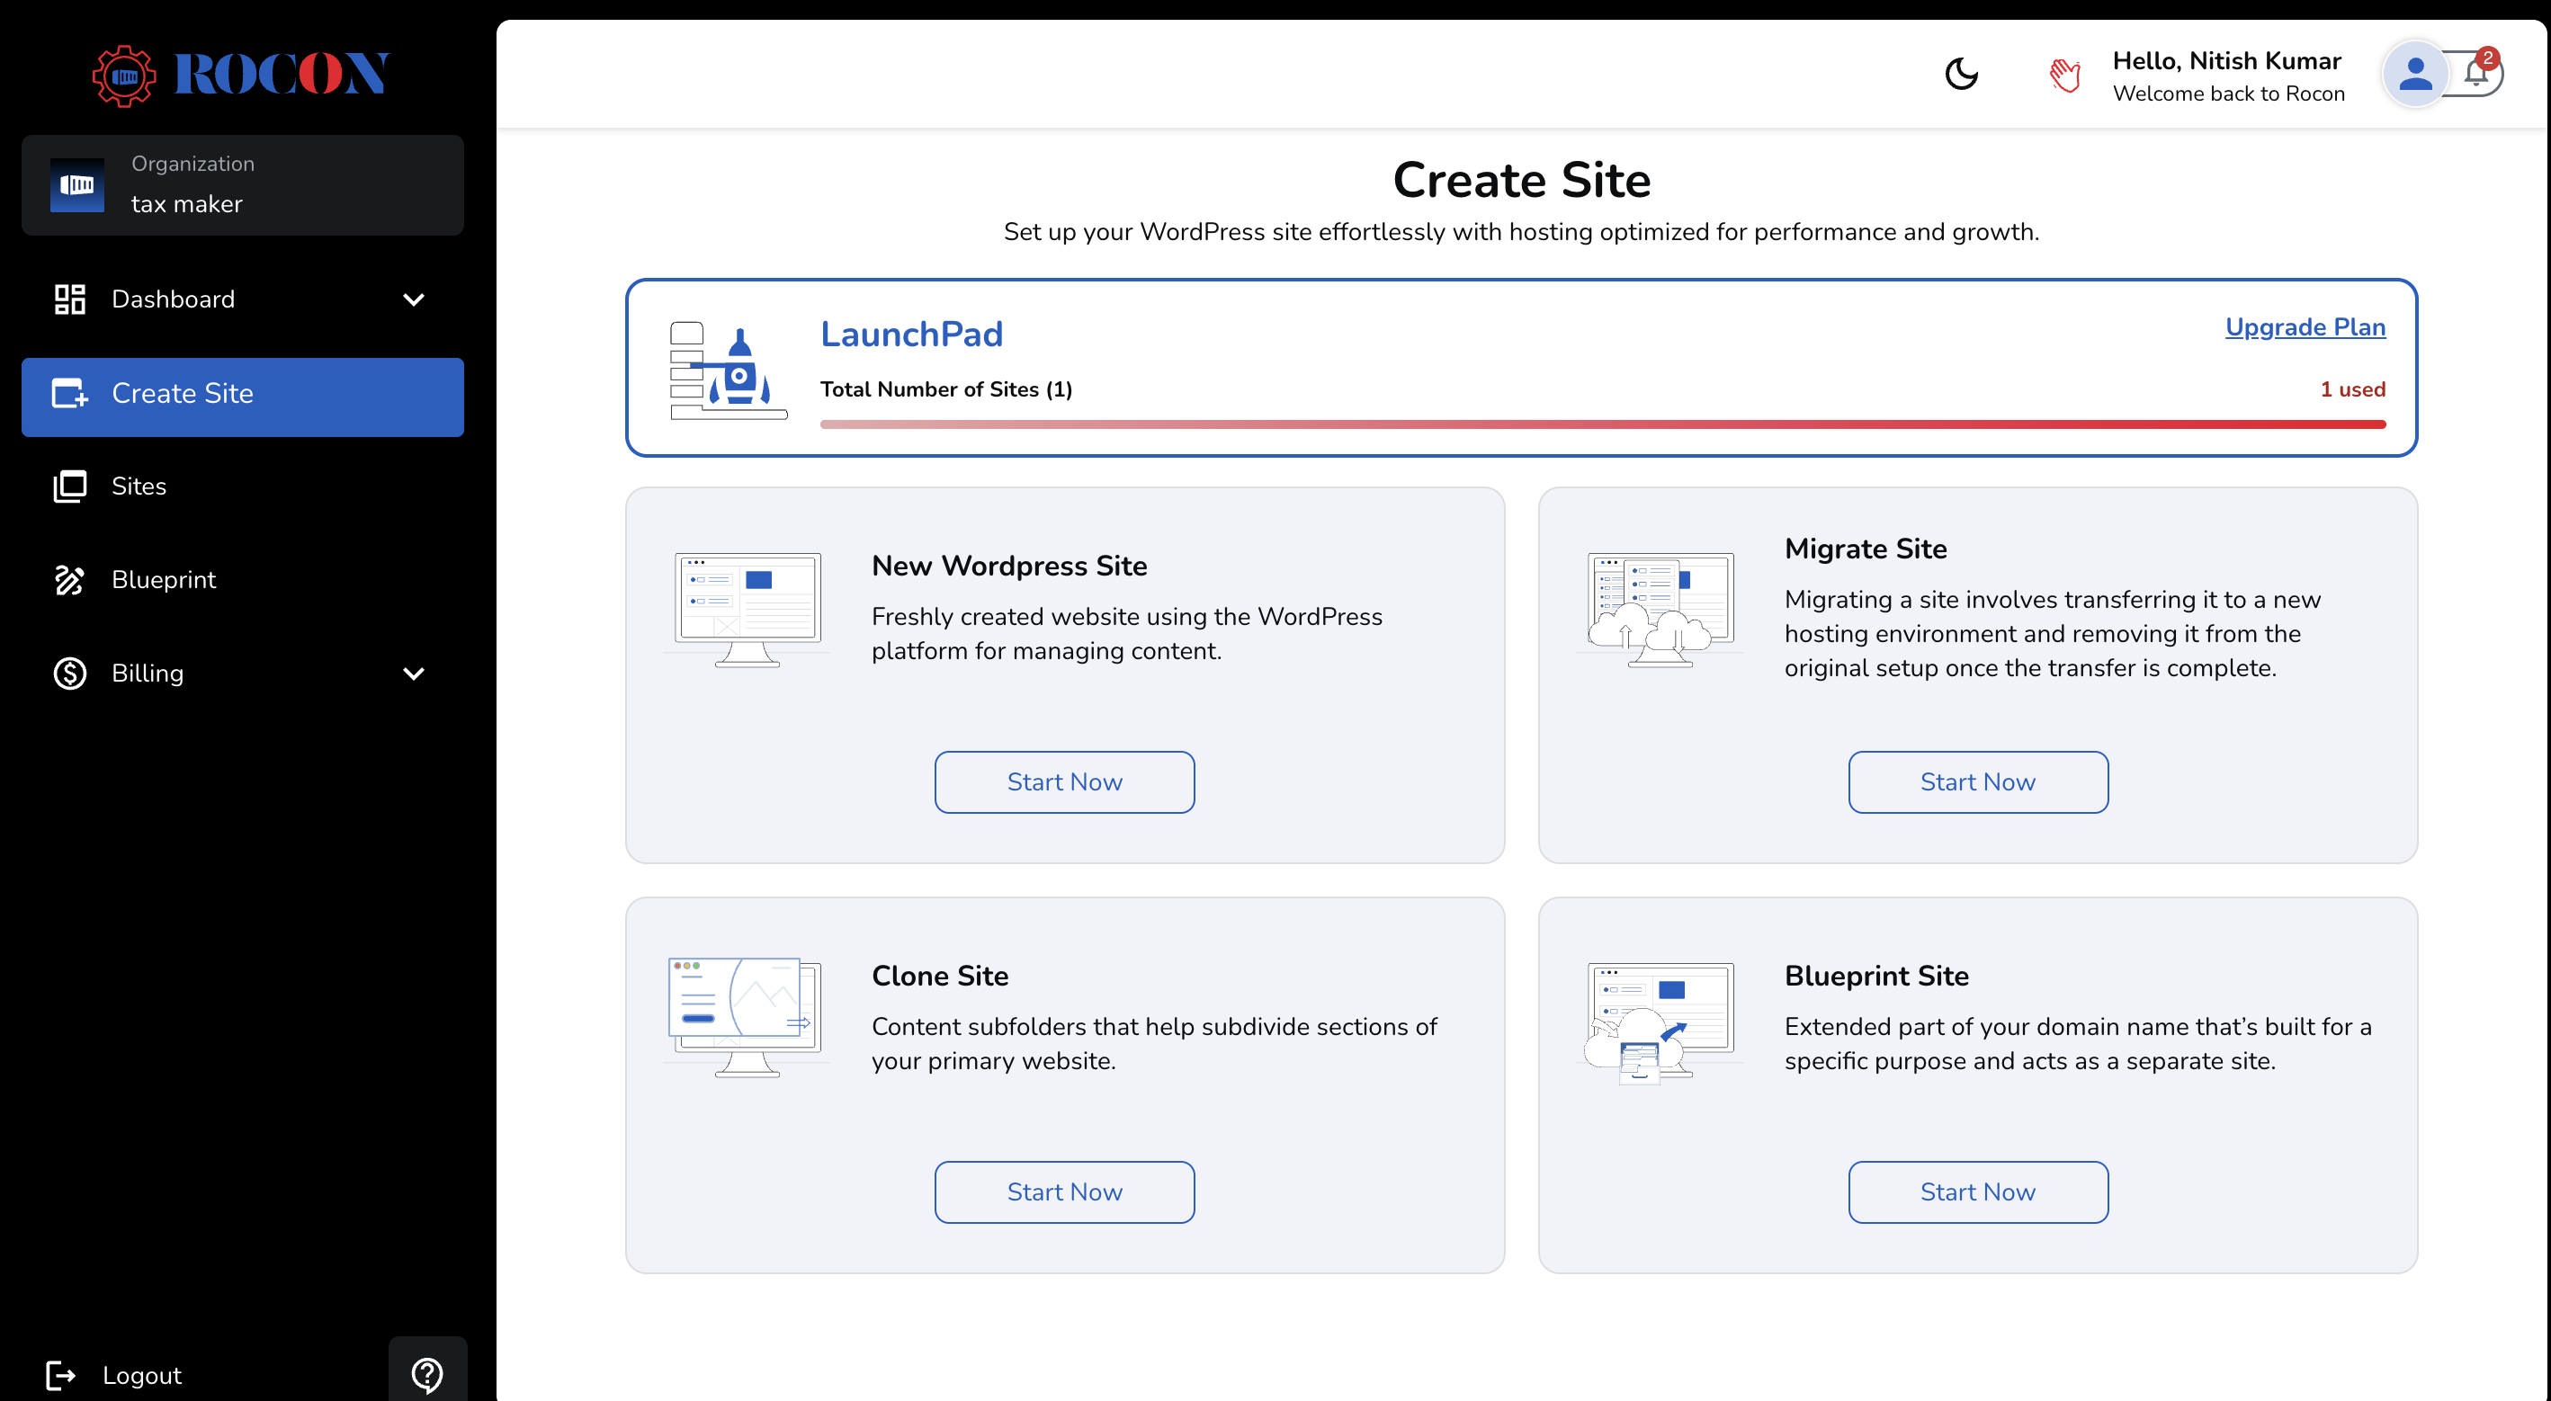Toggle dark mode with the moon icon

[x=1961, y=75]
